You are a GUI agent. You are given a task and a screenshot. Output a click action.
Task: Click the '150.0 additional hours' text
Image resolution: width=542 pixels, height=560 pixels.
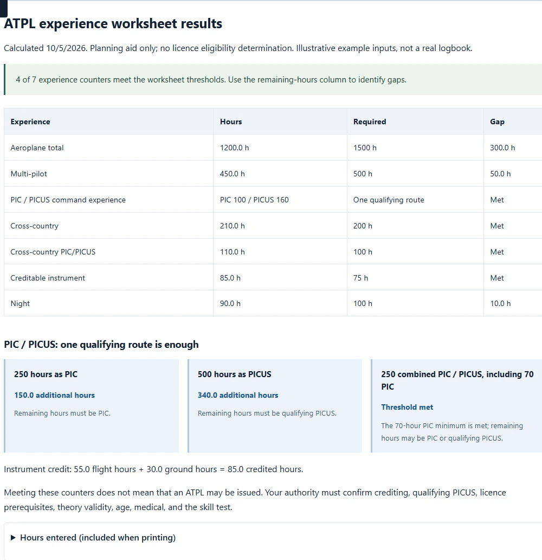click(x=55, y=396)
